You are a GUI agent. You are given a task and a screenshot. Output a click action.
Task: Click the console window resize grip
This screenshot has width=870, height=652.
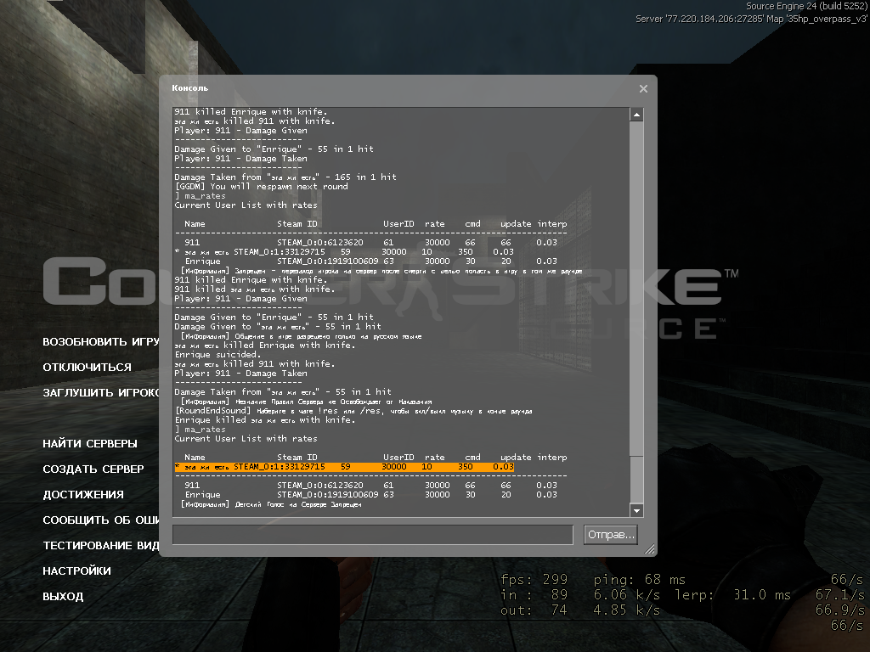(x=649, y=549)
